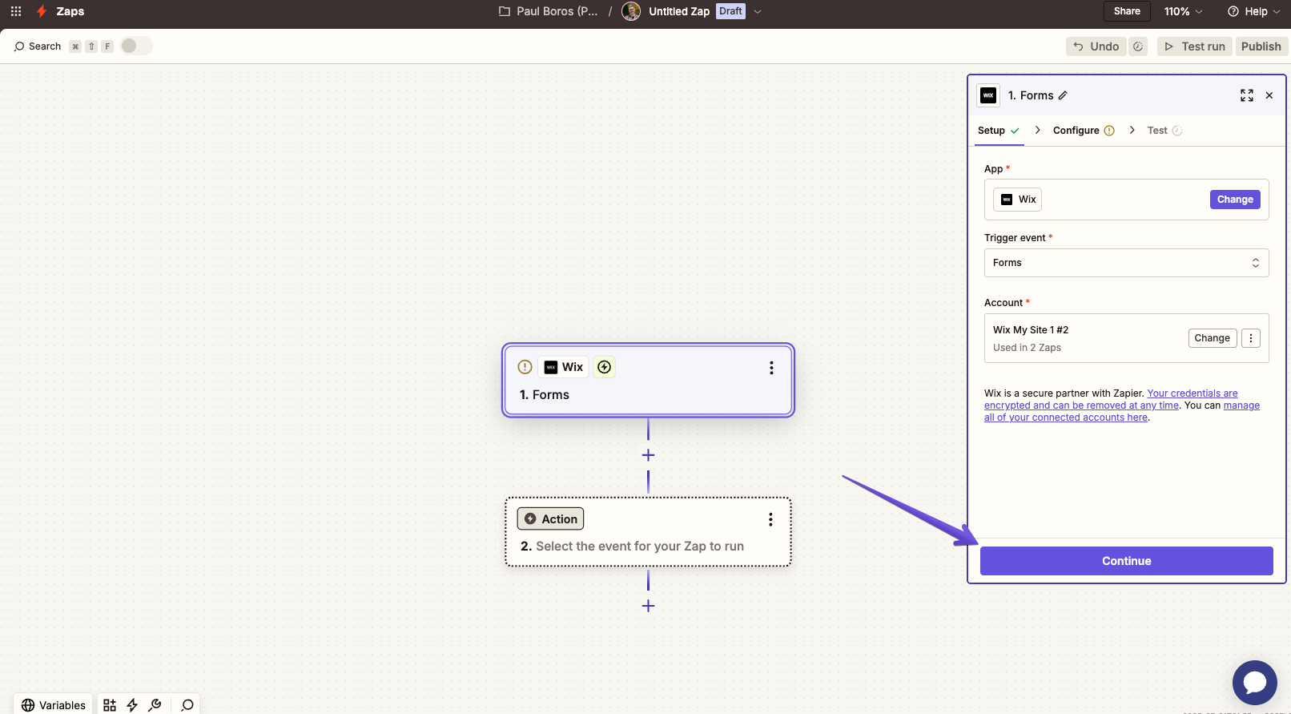Expand the Untitled Zap title dropdown
The width and height of the screenshot is (1291, 714).
click(758, 11)
